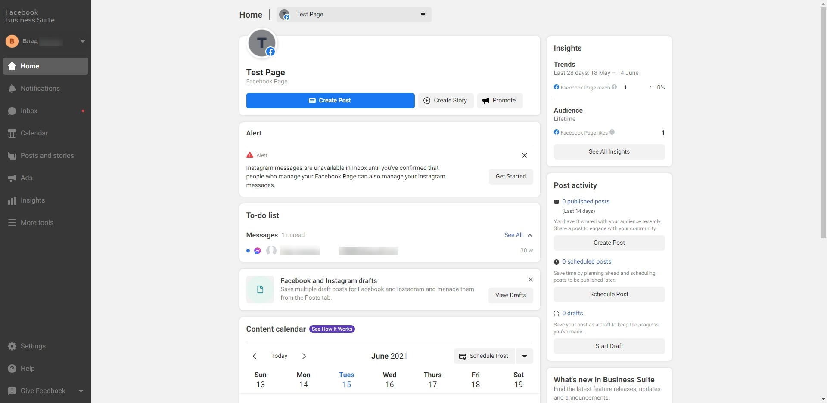Click Today in the content calendar

pos(279,356)
